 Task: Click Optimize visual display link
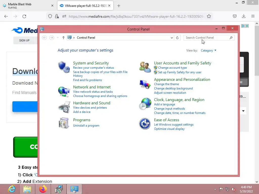pos(169,129)
